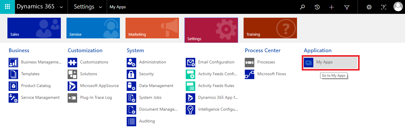Click the Dynamics 365 title text
Screen dimensions: 405x131
36,7
